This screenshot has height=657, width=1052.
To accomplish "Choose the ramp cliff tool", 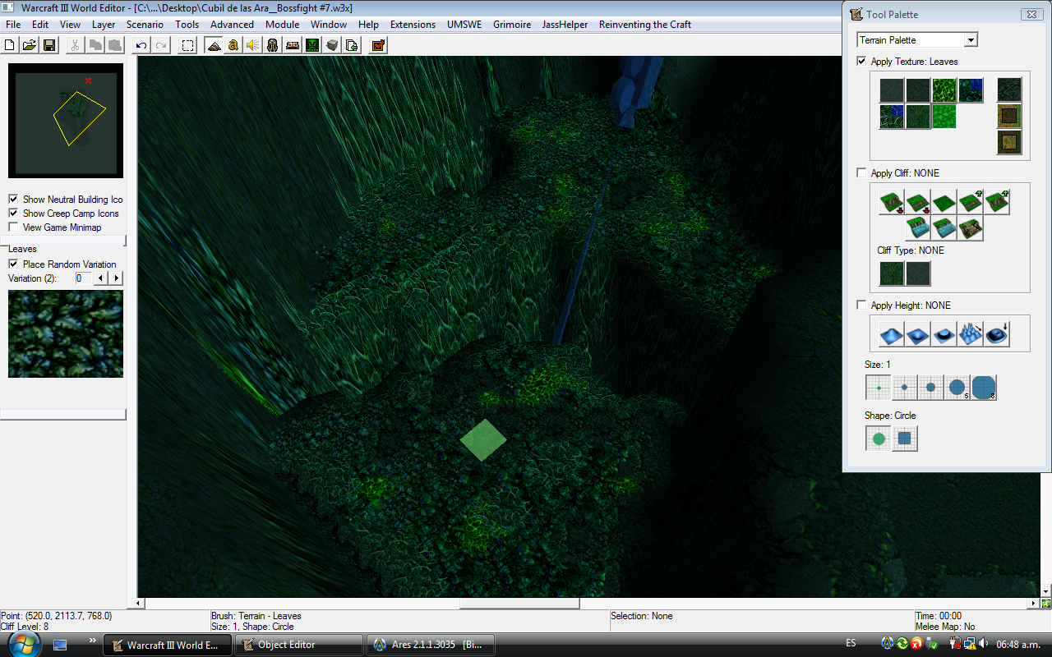I will [x=971, y=228].
